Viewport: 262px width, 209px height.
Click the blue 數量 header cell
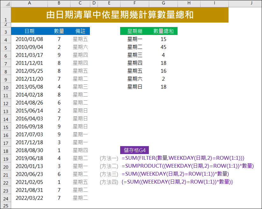(59, 31)
